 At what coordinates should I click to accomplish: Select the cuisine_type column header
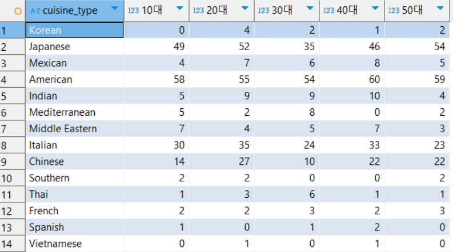click(74, 11)
